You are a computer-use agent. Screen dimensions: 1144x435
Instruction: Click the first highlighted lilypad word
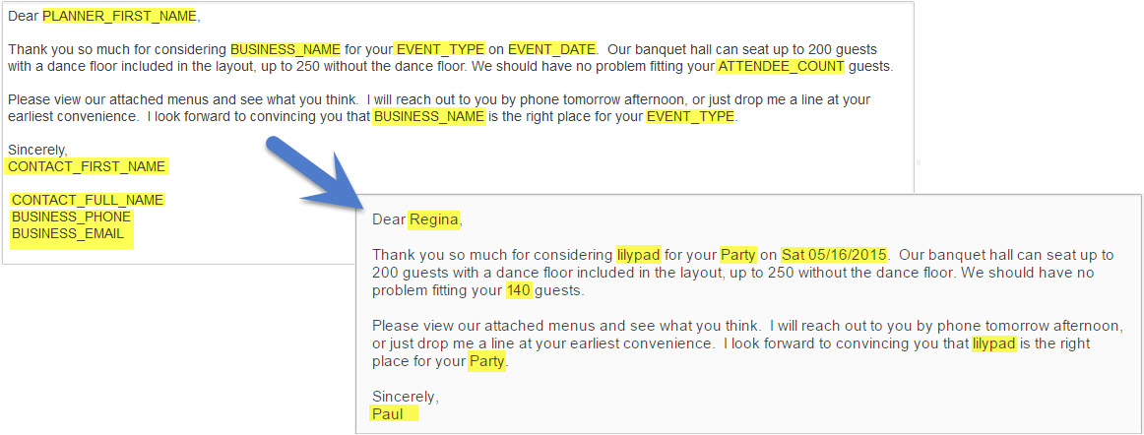pyautogui.click(x=638, y=255)
